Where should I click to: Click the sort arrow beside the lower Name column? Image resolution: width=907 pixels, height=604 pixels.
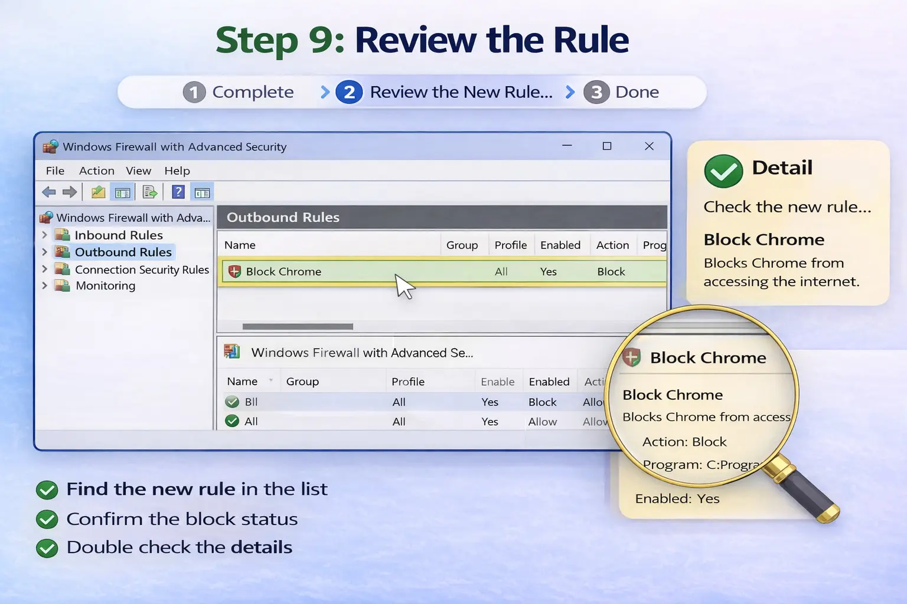tap(271, 380)
